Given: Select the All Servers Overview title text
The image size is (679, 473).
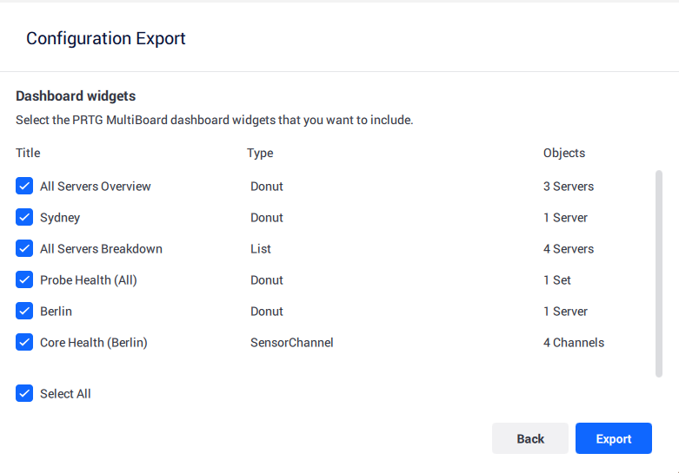Looking at the screenshot, I should click(x=96, y=187).
